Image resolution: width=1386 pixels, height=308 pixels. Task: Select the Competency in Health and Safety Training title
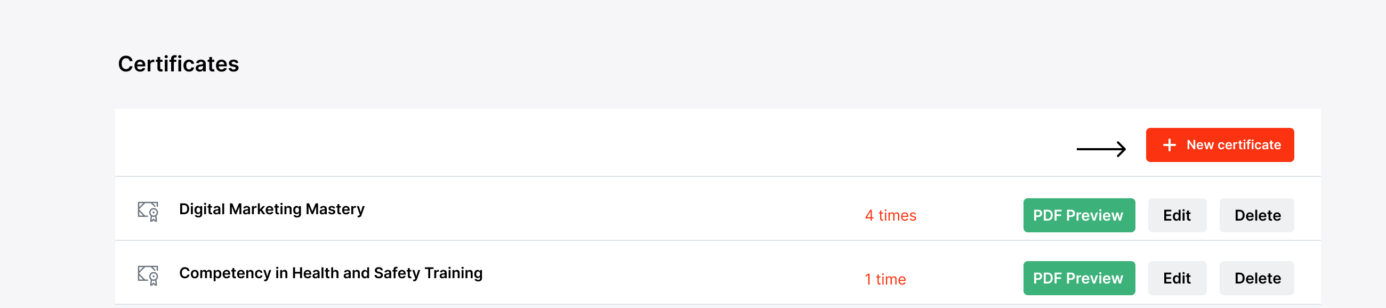pyautogui.click(x=331, y=273)
